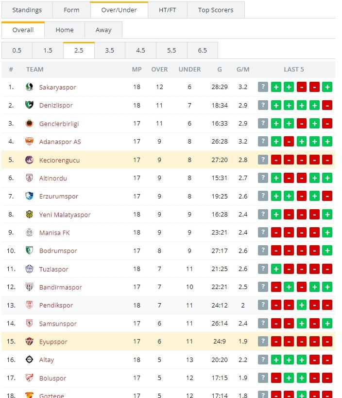The image size is (342, 398).
Task: Select the HT/FT tab
Action: pyautogui.click(x=168, y=10)
